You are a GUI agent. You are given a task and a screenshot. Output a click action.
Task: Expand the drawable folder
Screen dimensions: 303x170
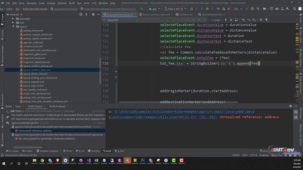pyautogui.click(x=13, y=19)
